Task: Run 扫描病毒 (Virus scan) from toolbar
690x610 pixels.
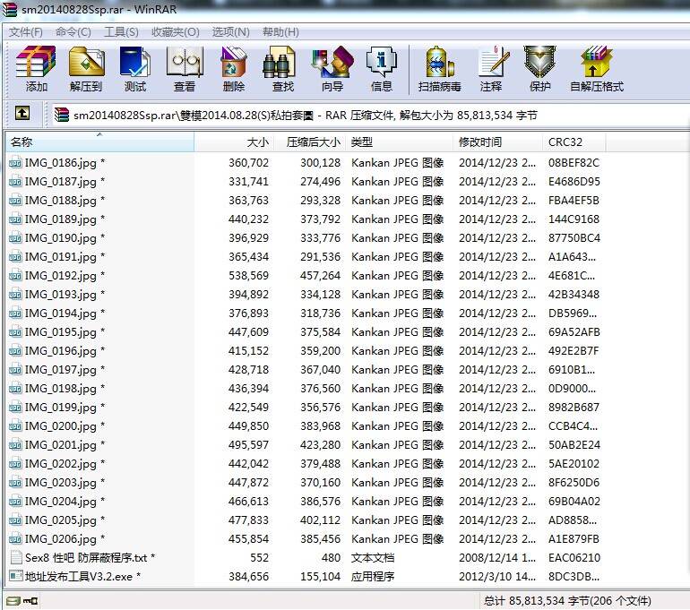Action: (439, 69)
